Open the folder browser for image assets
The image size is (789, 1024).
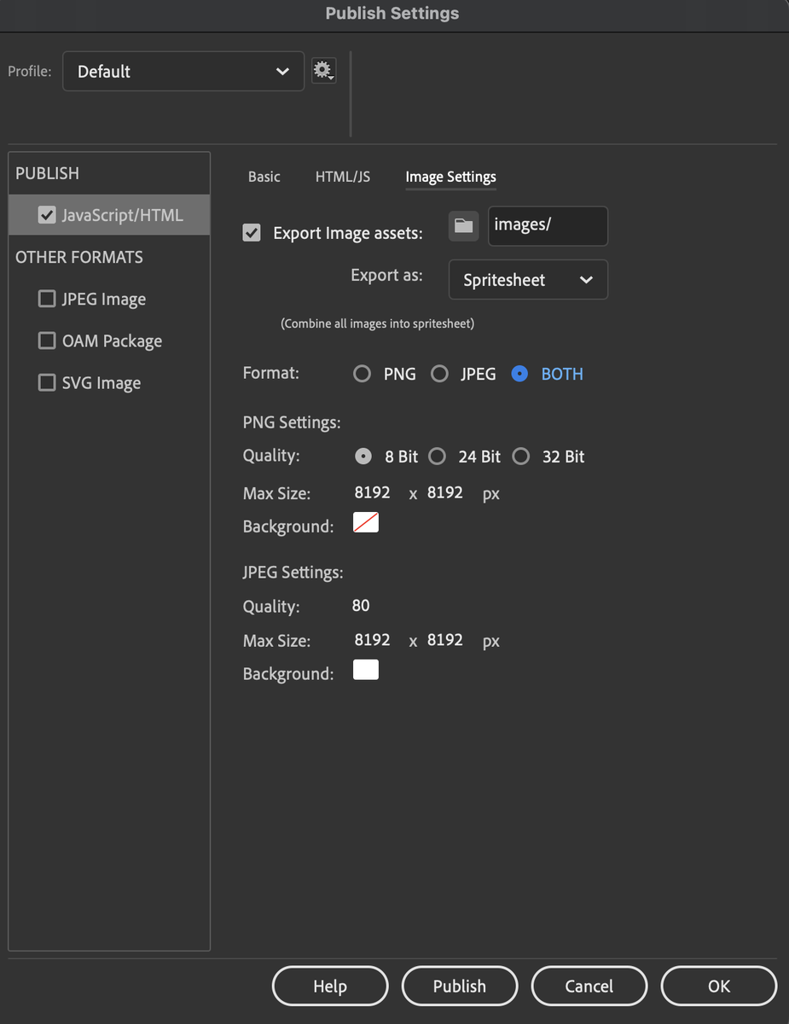click(462, 226)
